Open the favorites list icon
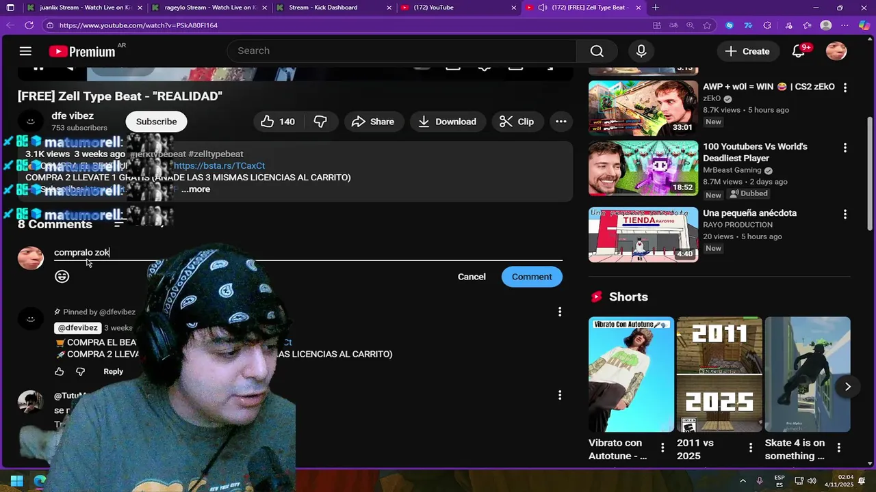The height and width of the screenshot is (492, 876). pyautogui.click(x=808, y=25)
